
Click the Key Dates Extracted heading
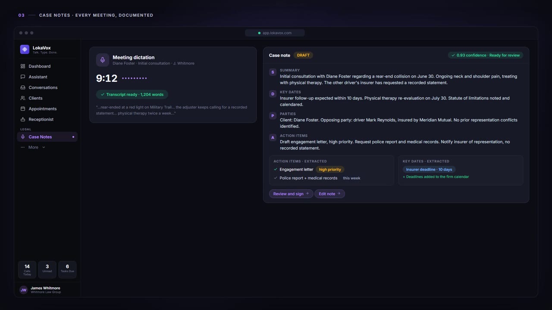click(x=426, y=161)
